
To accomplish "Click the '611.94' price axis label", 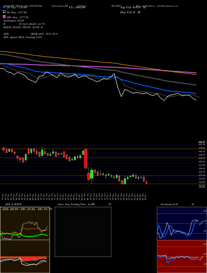I will 202,165.
